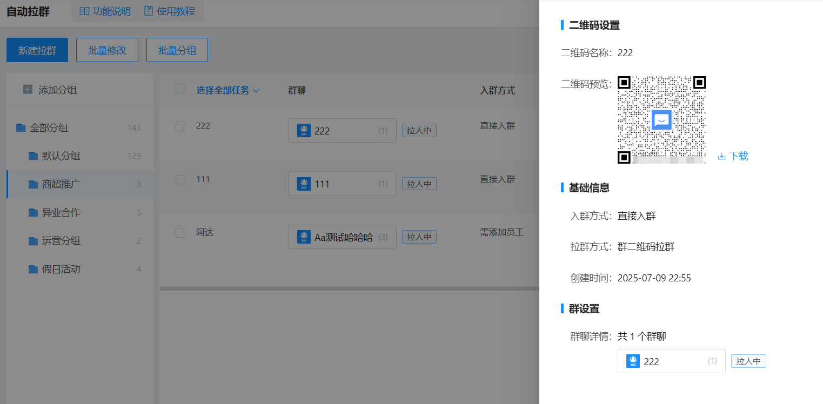This screenshot has height=404, width=823.
Task: Click the folder icon of 假日活动
Action: click(x=33, y=269)
